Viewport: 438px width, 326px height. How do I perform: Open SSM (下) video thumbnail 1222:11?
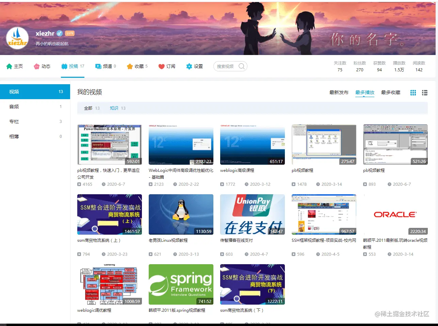253,285
